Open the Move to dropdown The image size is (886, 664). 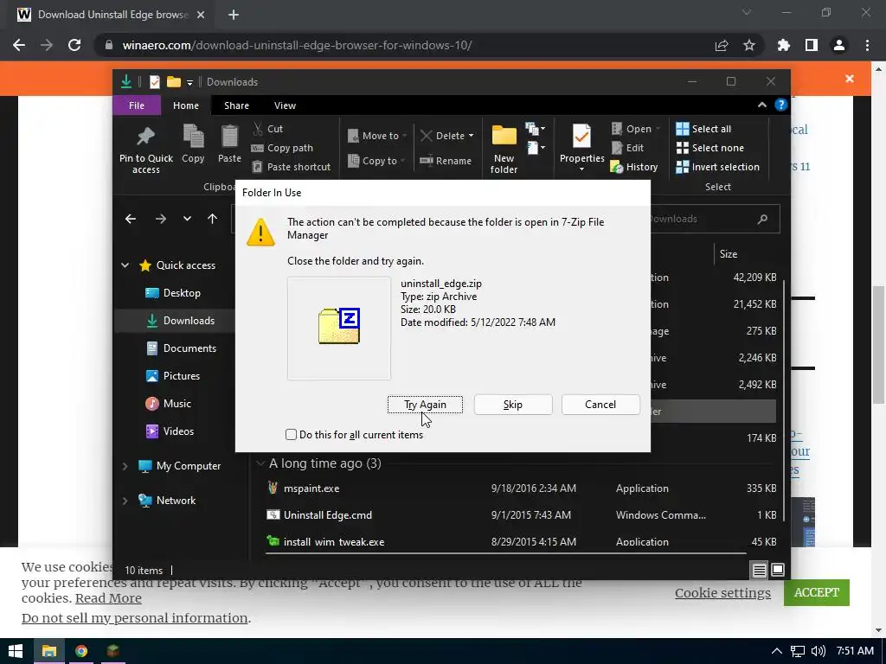point(377,136)
